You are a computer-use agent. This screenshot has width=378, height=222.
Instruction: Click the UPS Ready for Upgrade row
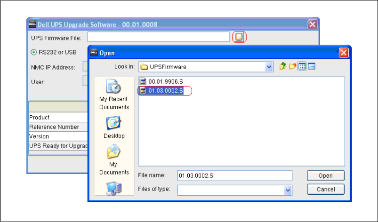pos(58,146)
